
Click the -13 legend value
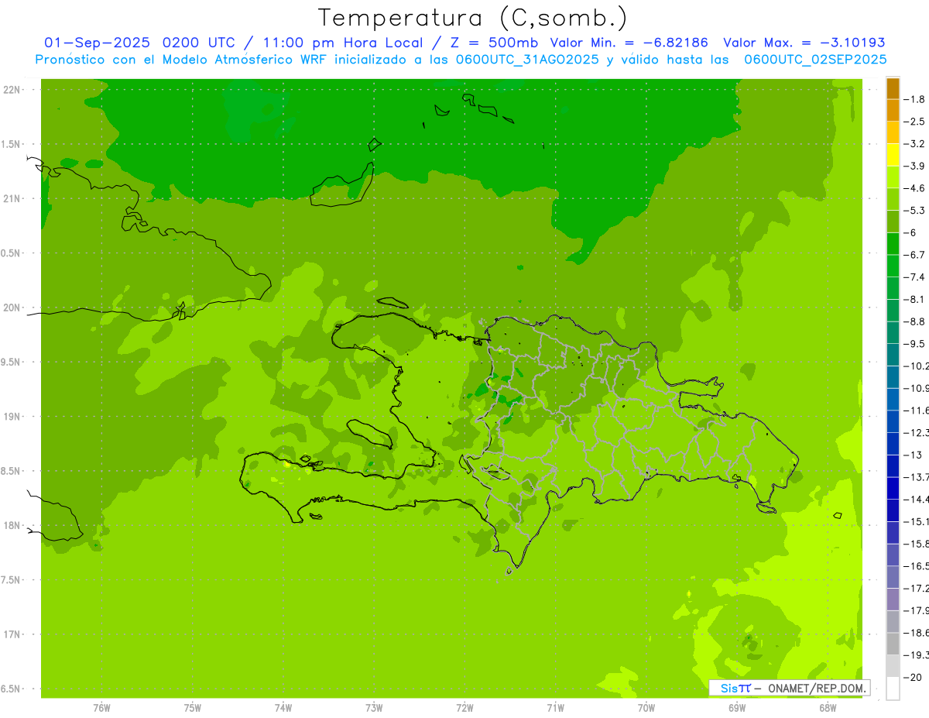pos(914,455)
